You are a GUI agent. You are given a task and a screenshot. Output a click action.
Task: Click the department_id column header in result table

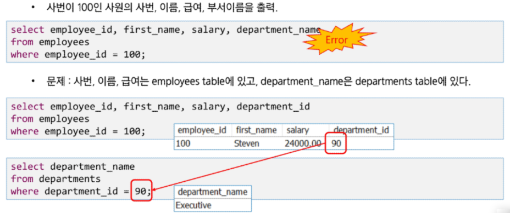[361, 130]
